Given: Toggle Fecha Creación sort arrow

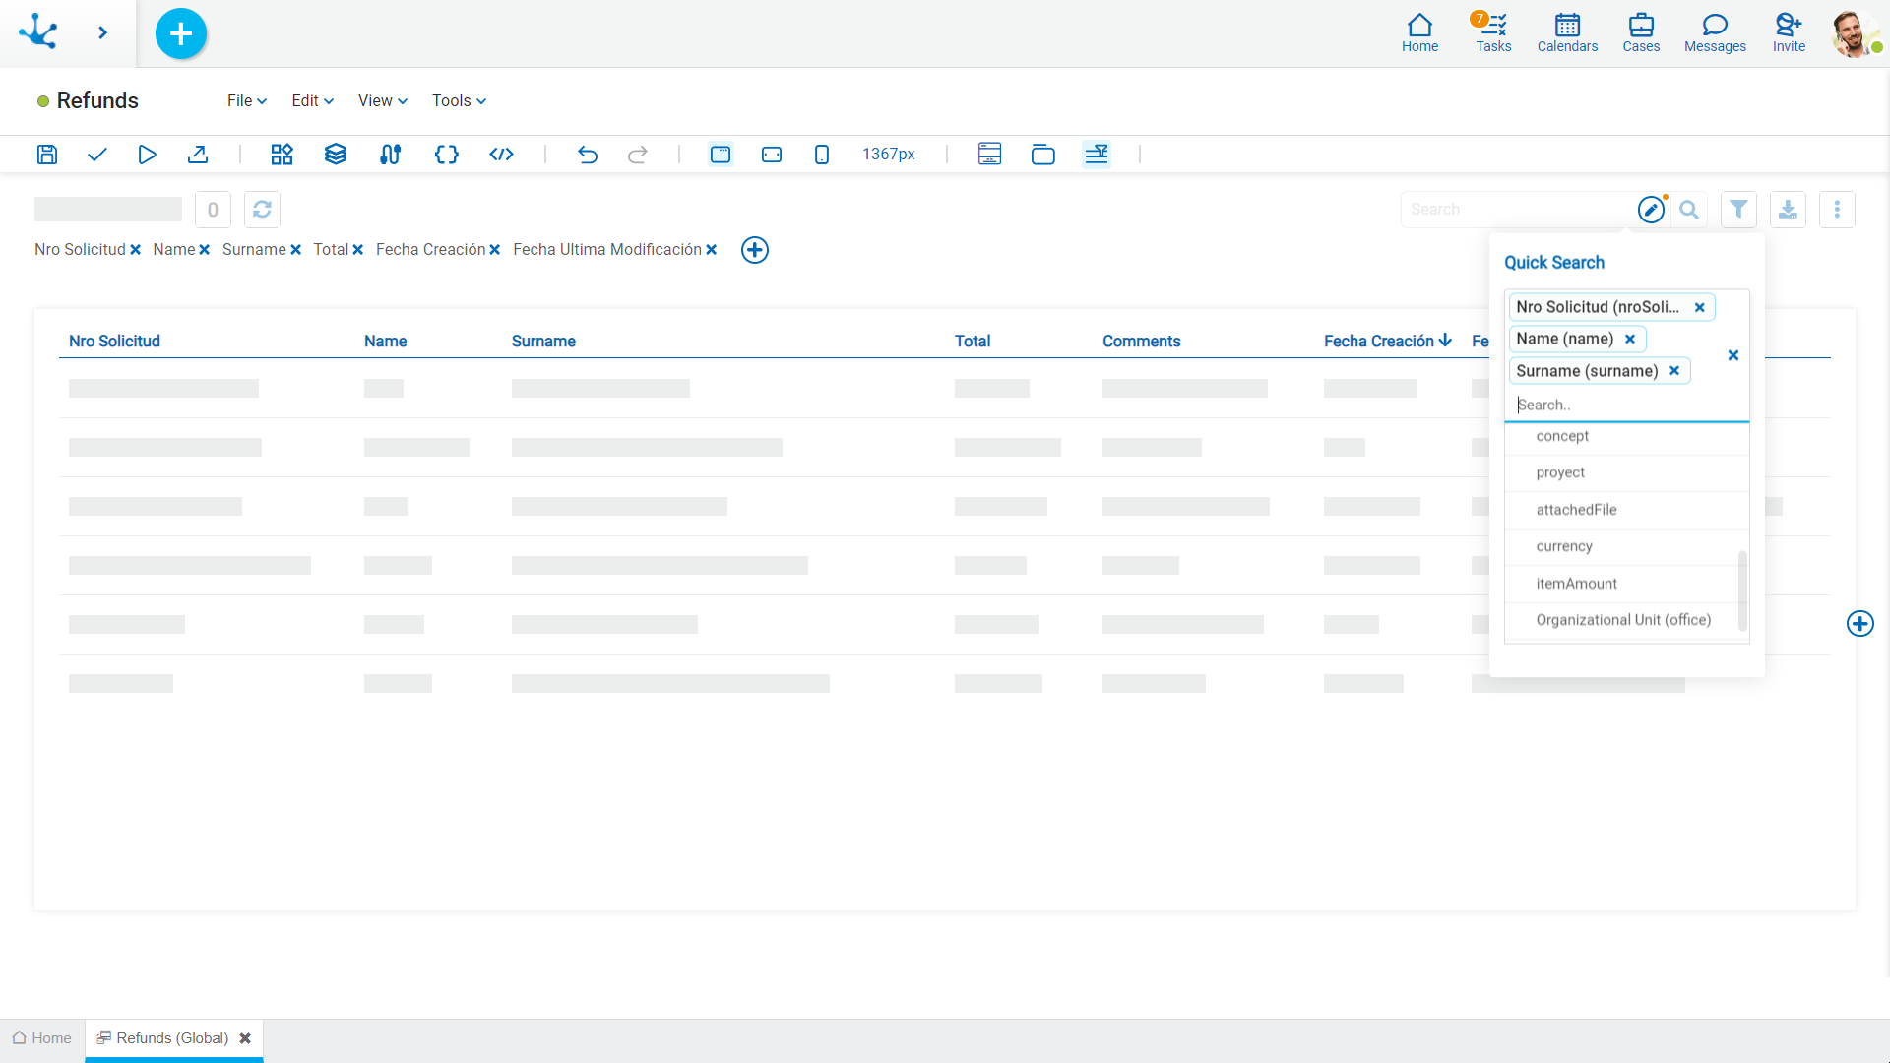Looking at the screenshot, I should [x=1445, y=340].
